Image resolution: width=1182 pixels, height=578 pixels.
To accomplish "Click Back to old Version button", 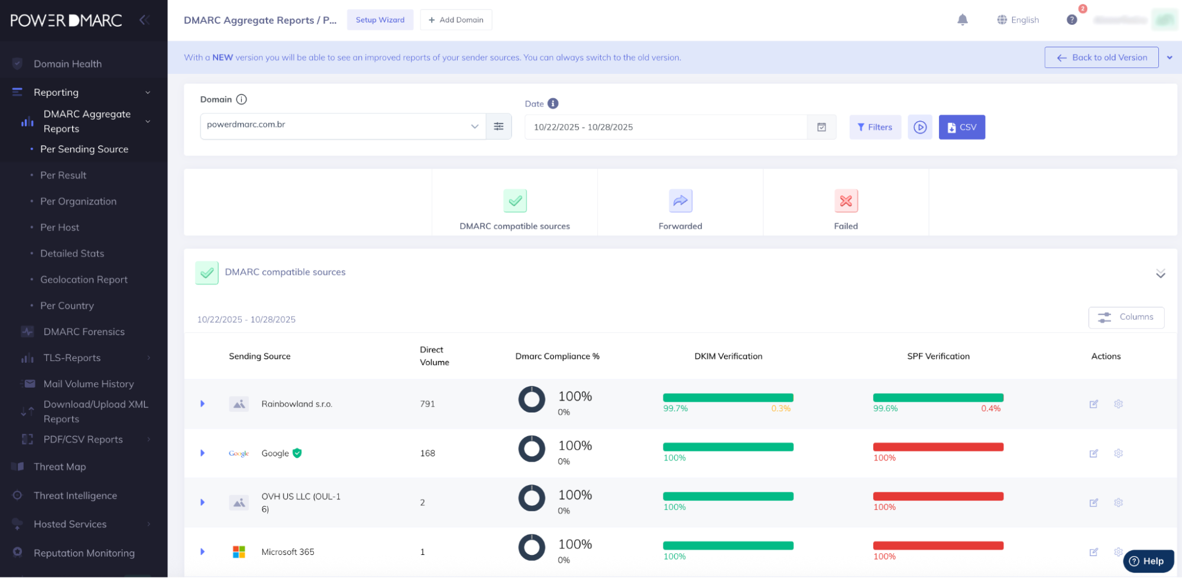I will pos(1101,57).
